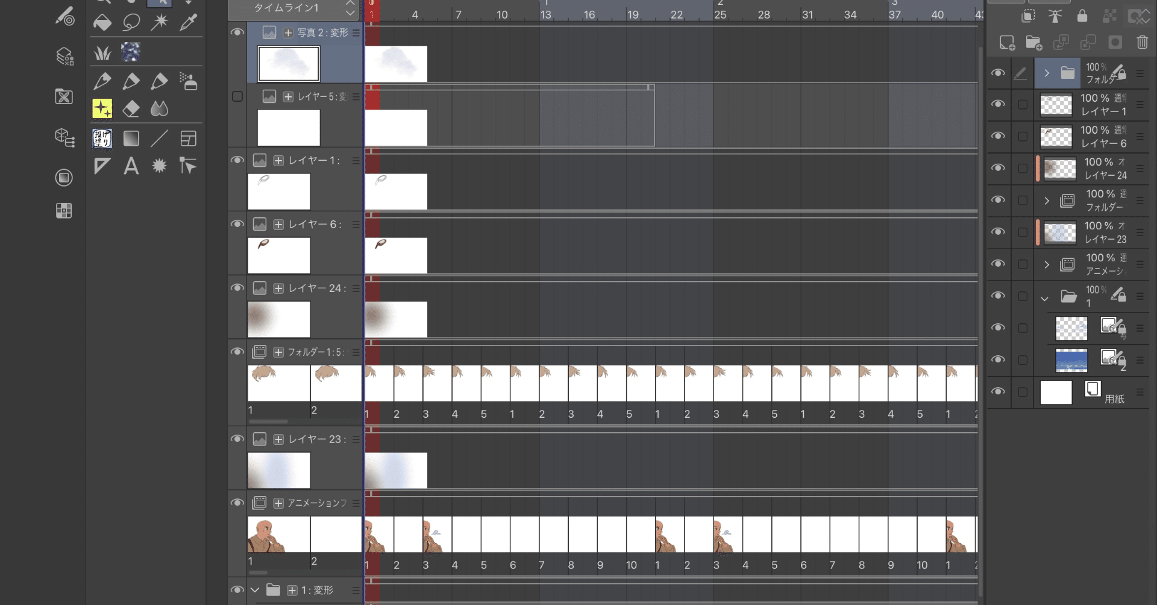The width and height of the screenshot is (1157, 605).
Task: Select the Pen tool
Action: click(x=102, y=81)
